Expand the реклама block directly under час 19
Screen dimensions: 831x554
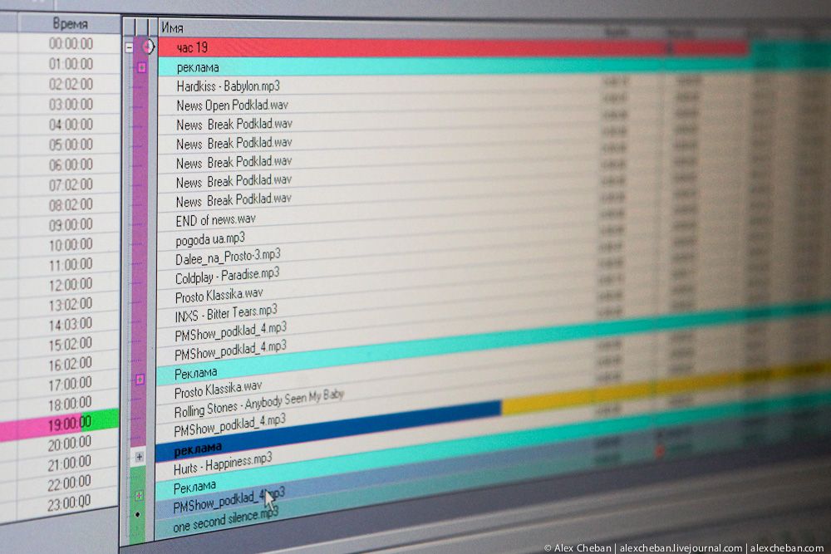point(141,67)
